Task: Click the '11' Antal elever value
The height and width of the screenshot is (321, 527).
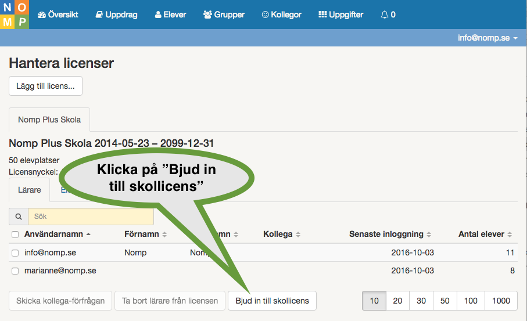Action: 510,253
